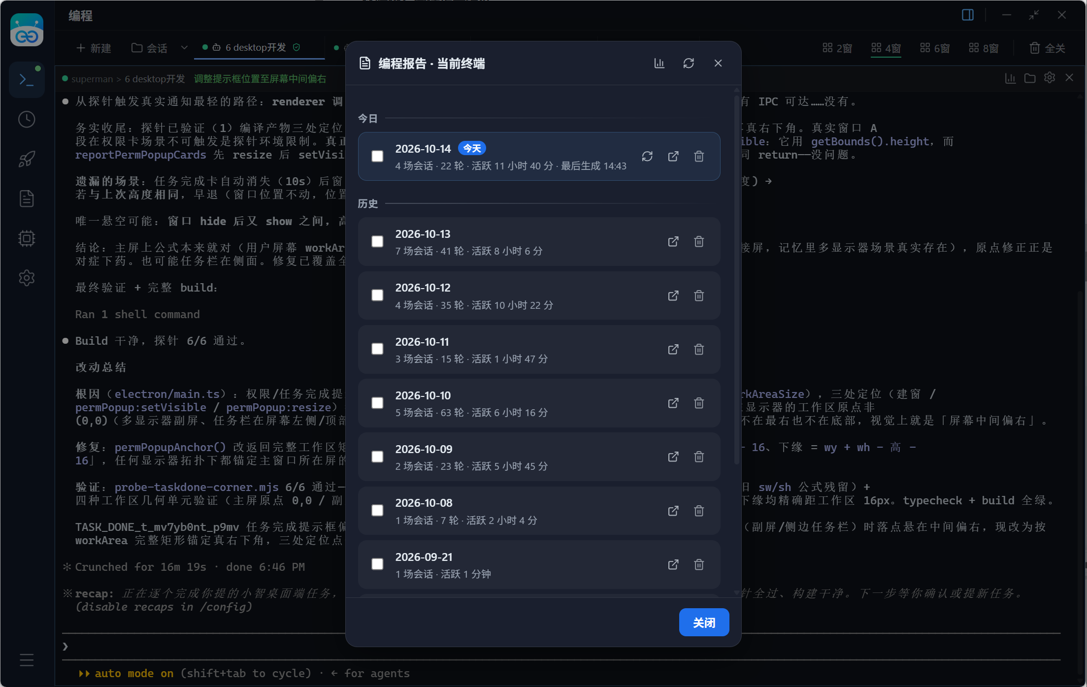The height and width of the screenshot is (687, 1087).
Task: Tick the 2026-10-12 report checkbox
Action: (x=377, y=295)
